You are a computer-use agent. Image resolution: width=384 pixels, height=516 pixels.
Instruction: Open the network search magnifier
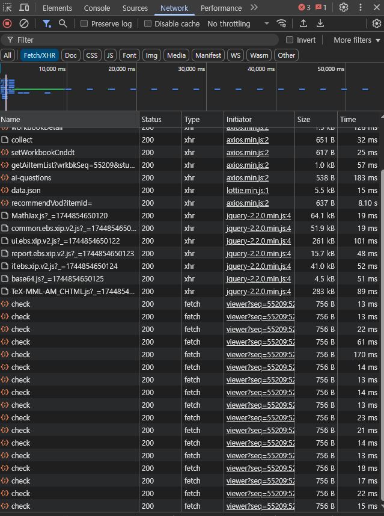click(x=63, y=23)
